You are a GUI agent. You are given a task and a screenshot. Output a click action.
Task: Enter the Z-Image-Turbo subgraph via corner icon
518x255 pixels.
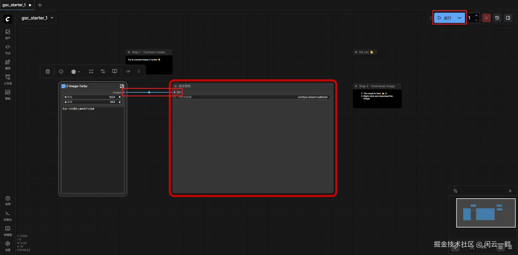[122, 86]
